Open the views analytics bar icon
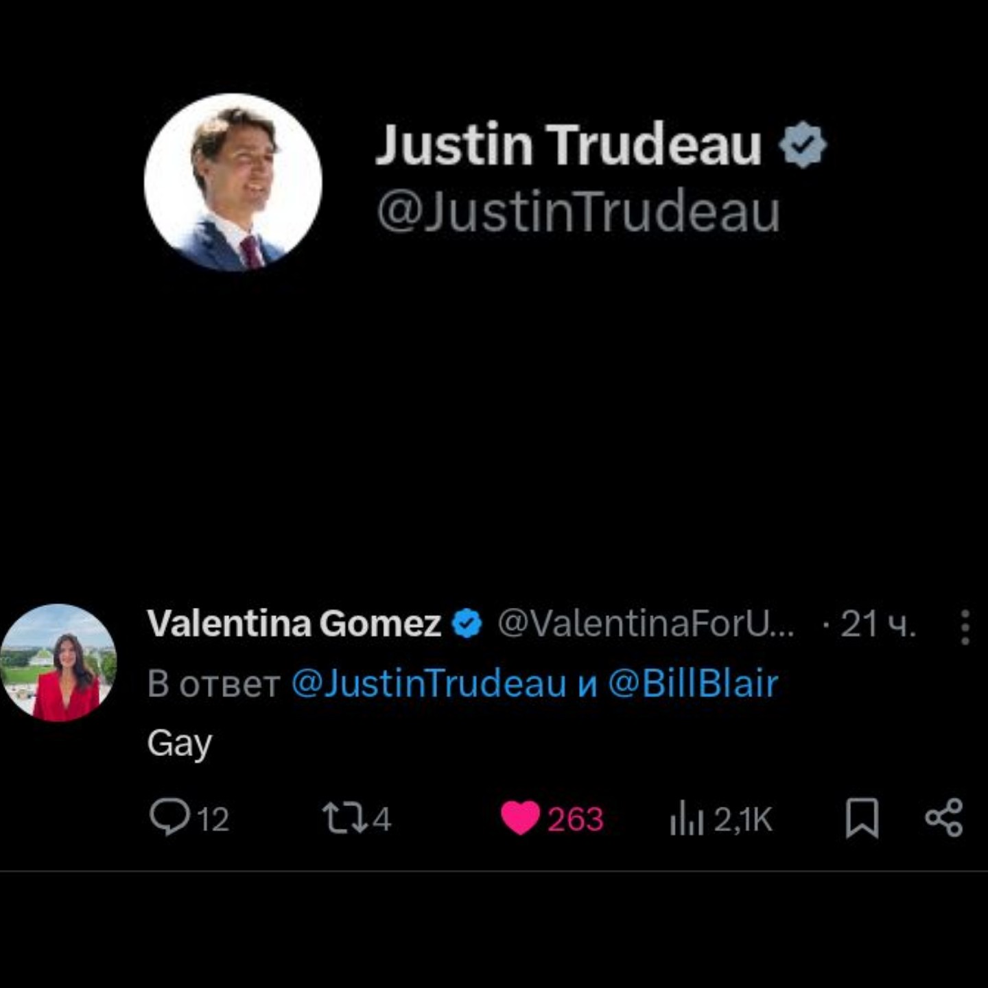988x988 pixels. point(687,819)
